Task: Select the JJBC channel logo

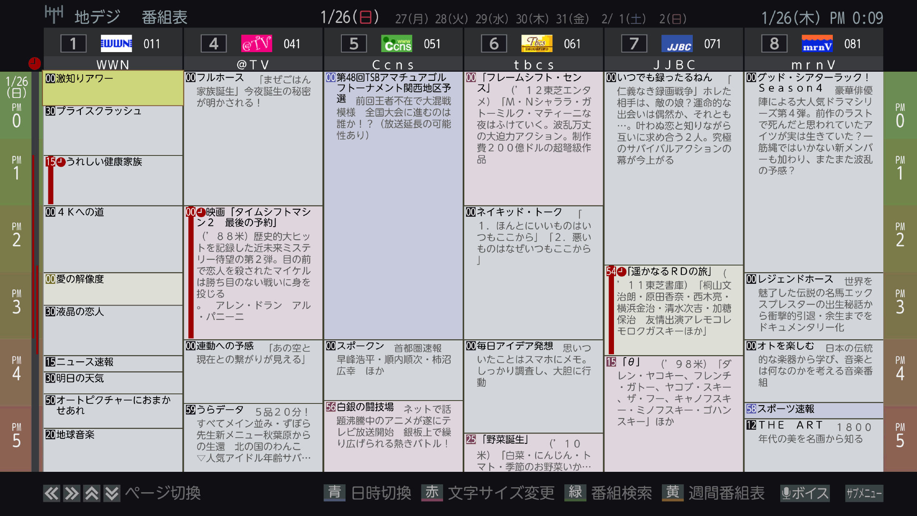Action: point(676,43)
